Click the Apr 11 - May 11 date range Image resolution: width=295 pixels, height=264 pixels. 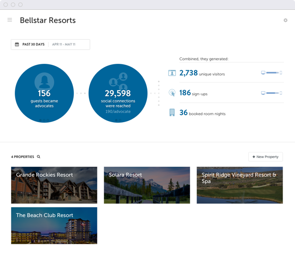click(x=64, y=45)
